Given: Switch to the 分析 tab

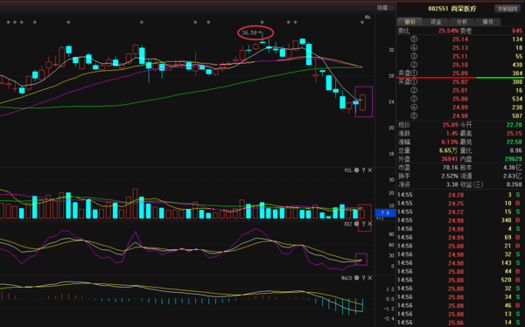Looking at the screenshot, I should pyautogui.click(x=462, y=22).
